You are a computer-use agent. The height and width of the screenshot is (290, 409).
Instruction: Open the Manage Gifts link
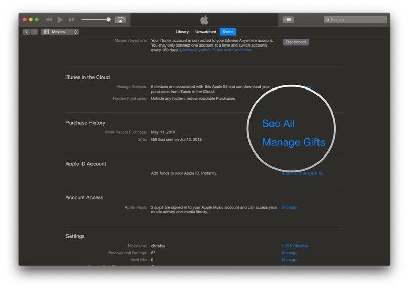293,142
